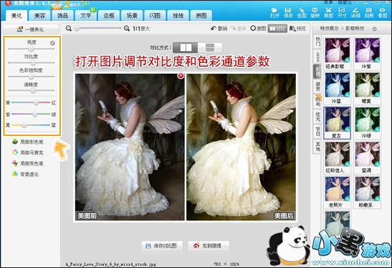The image size is (392, 268).
Task: Open the LOMO effects category tab
Action: 318,56
